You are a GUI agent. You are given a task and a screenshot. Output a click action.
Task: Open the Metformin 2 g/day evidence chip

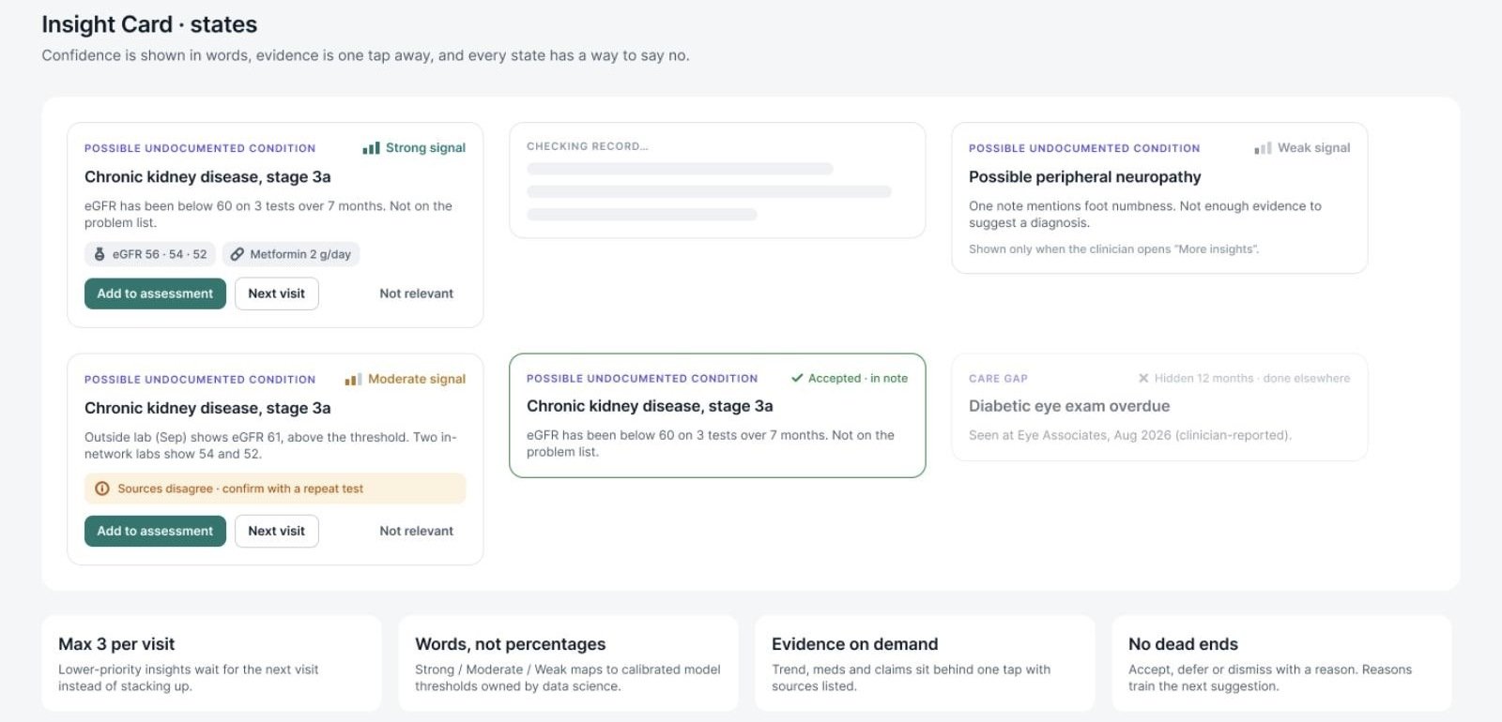pyautogui.click(x=291, y=254)
